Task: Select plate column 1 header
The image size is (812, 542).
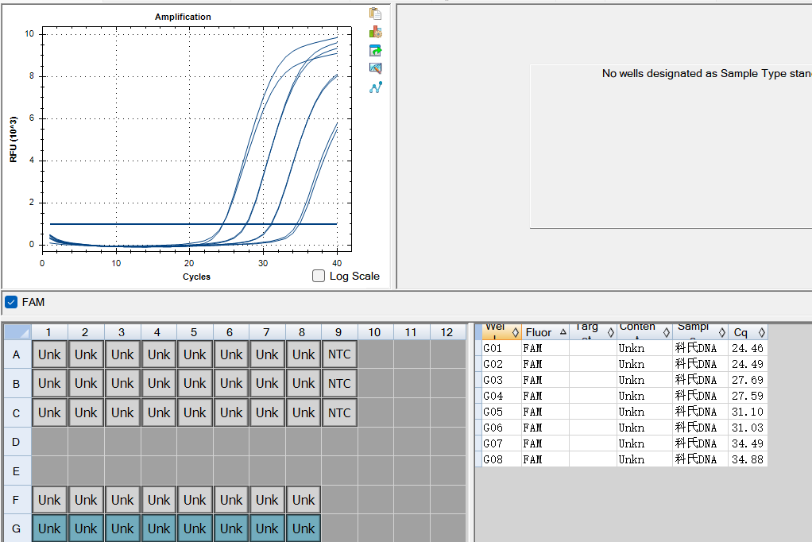Action: [x=49, y=332]
